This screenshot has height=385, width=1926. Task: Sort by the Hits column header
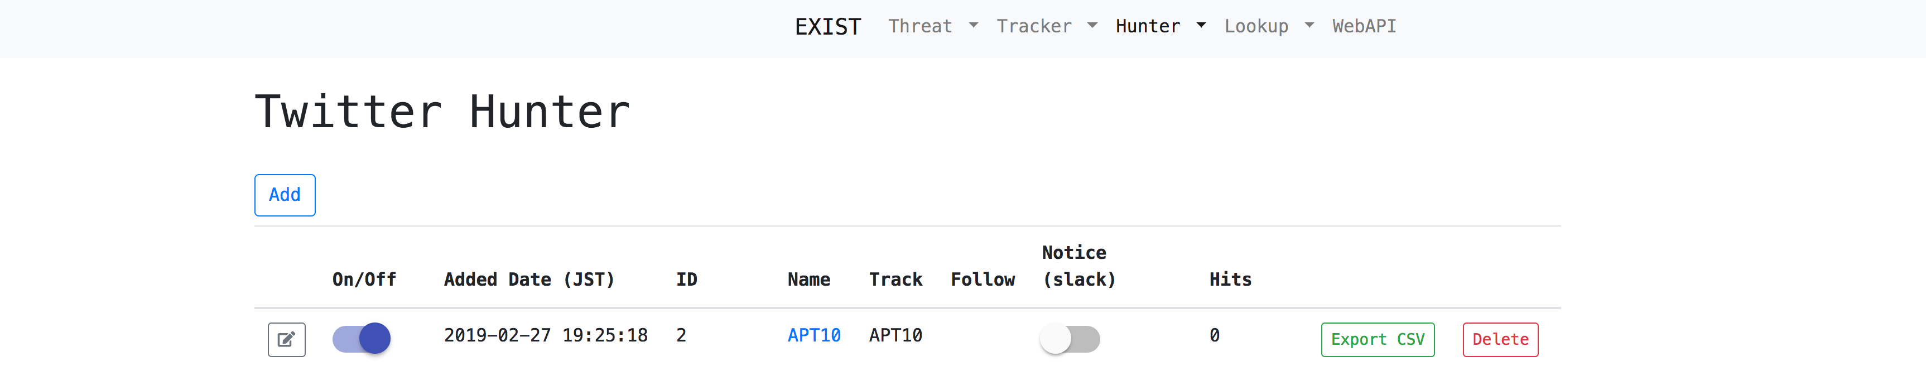coord(1229,279)
